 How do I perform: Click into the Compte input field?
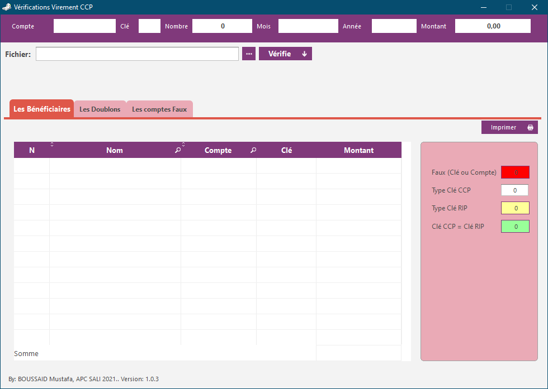click(x=84, y=26)
